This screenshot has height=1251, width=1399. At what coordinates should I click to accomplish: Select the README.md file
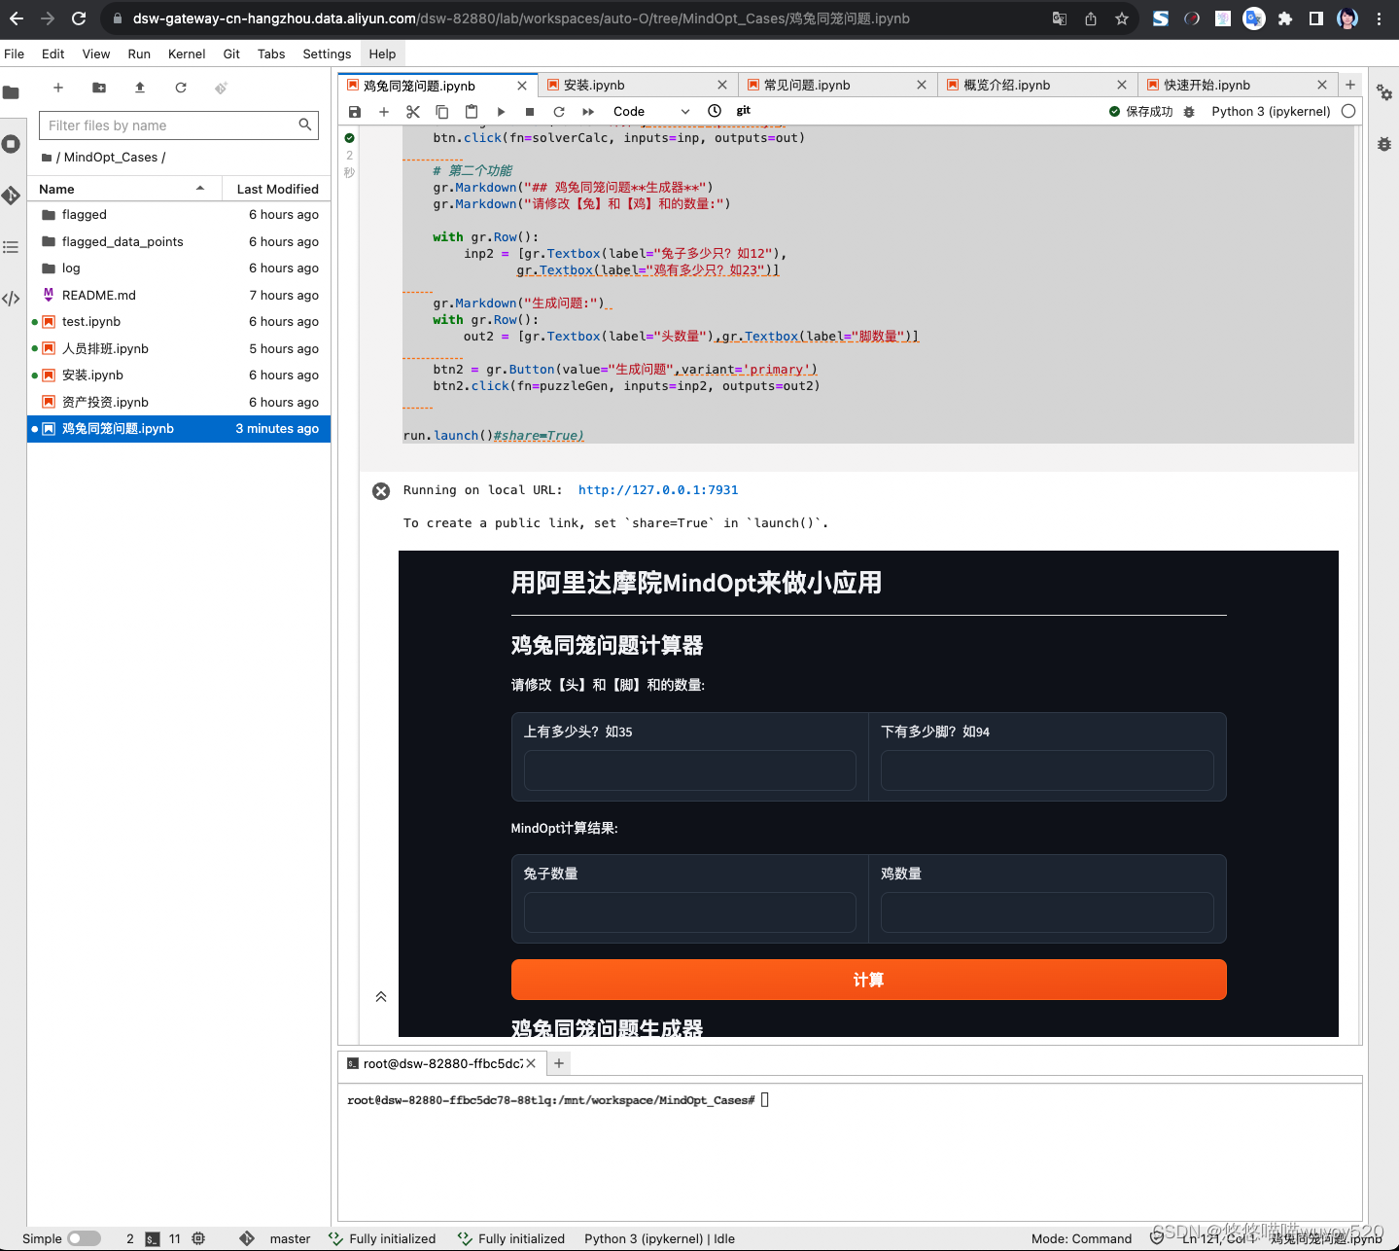point(180,296)
